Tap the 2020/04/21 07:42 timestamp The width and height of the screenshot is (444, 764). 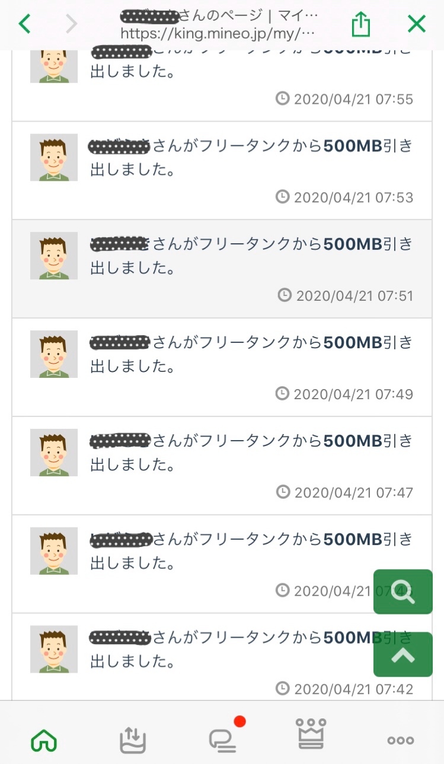click(345, 689)
